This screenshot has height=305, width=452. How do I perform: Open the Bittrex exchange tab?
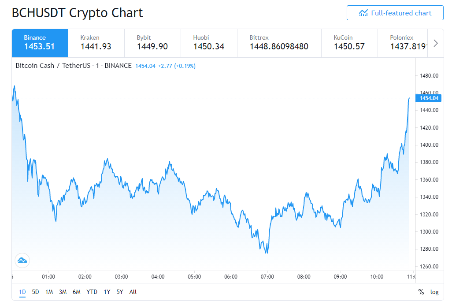coord(279,43)
